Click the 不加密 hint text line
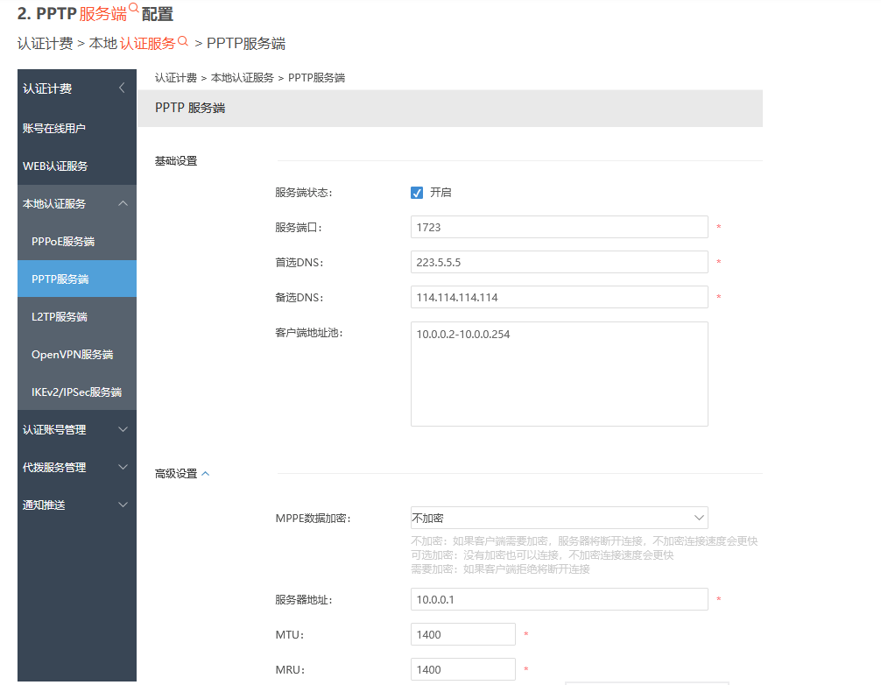This screenshot has width=881, height=685. pos(584,540)
